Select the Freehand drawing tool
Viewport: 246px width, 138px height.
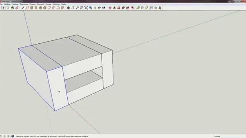coord(27,8)
